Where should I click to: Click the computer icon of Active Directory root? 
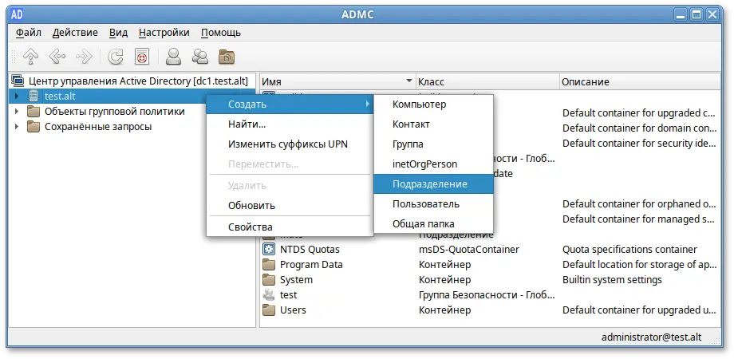pyautogui.click(x=18, y=81)
